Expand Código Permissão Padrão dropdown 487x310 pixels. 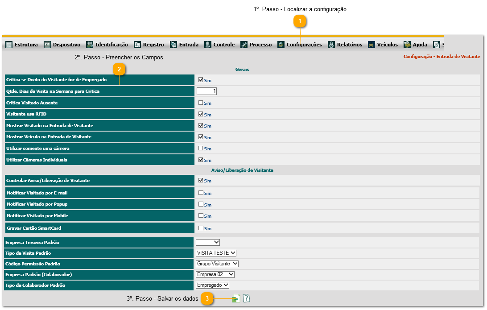(217, 264)
